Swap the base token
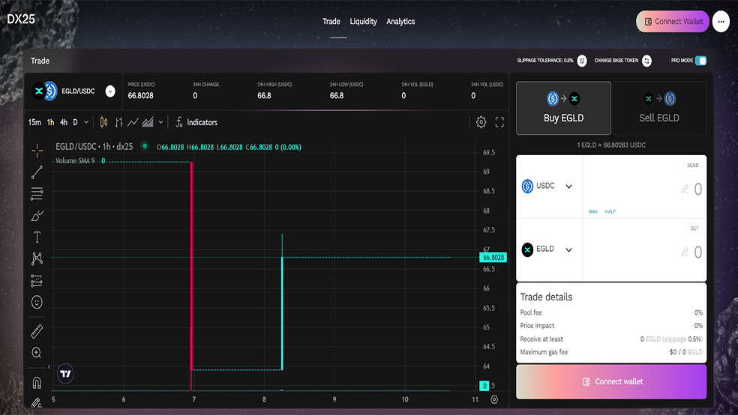Screen dimensions: 738x415 (x=646, y=61)
